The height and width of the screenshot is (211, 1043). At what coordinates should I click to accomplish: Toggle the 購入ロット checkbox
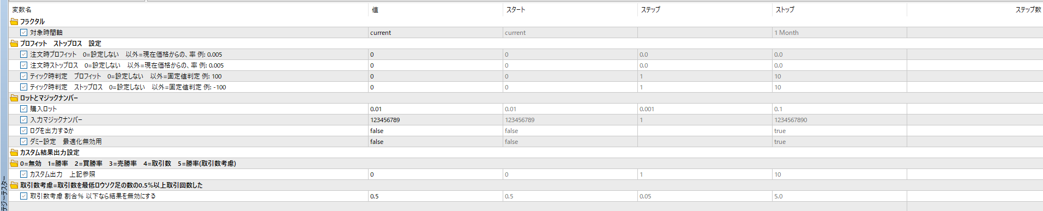click(x=24, y=109)
